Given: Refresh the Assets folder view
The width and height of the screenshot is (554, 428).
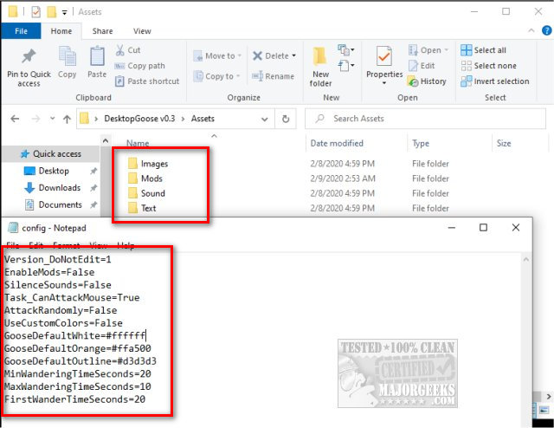Looking at the screenshot, I should tap(286, 119).
